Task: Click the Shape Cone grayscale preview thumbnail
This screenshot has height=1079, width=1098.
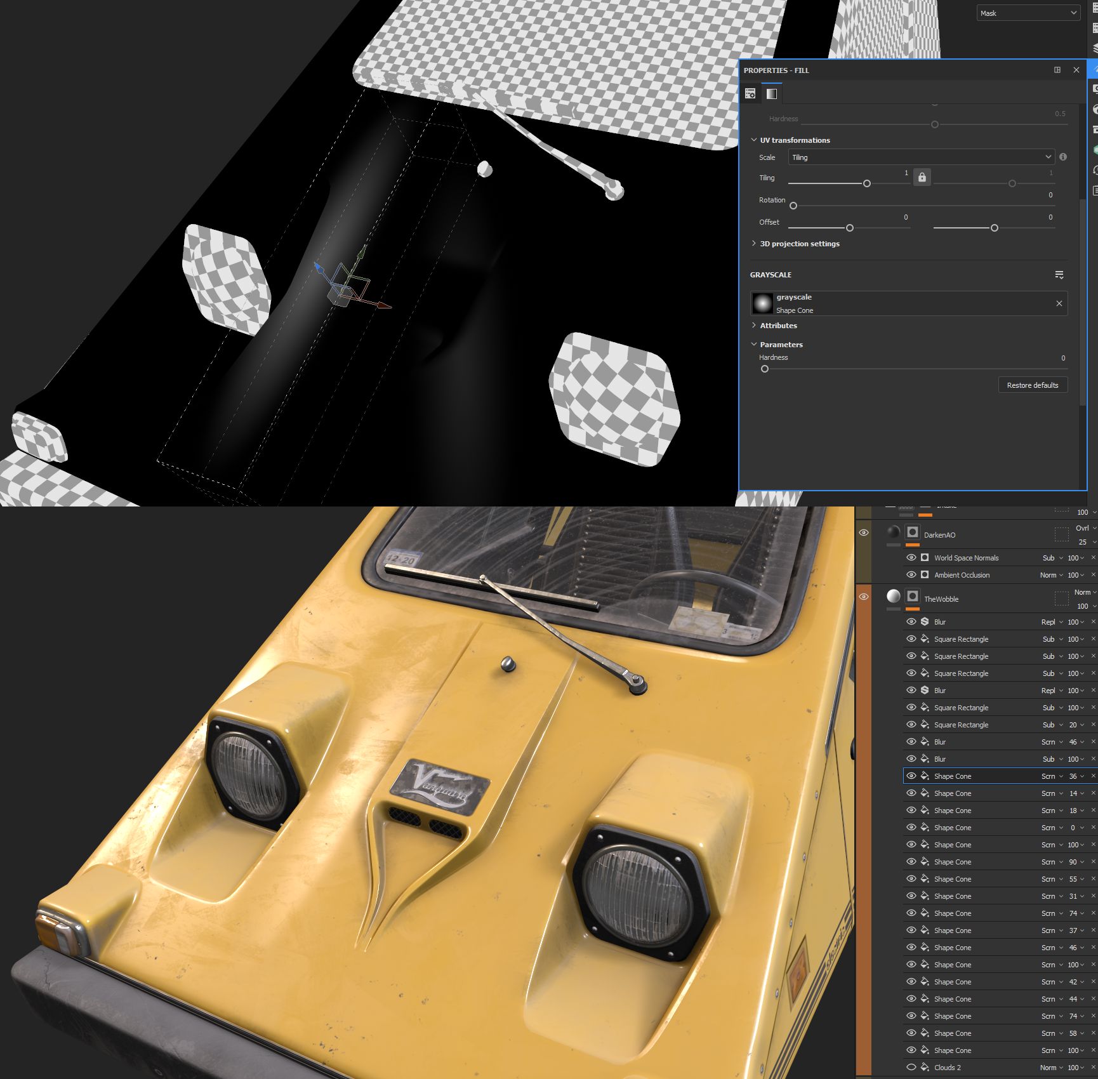Action: tap(762, 303)
